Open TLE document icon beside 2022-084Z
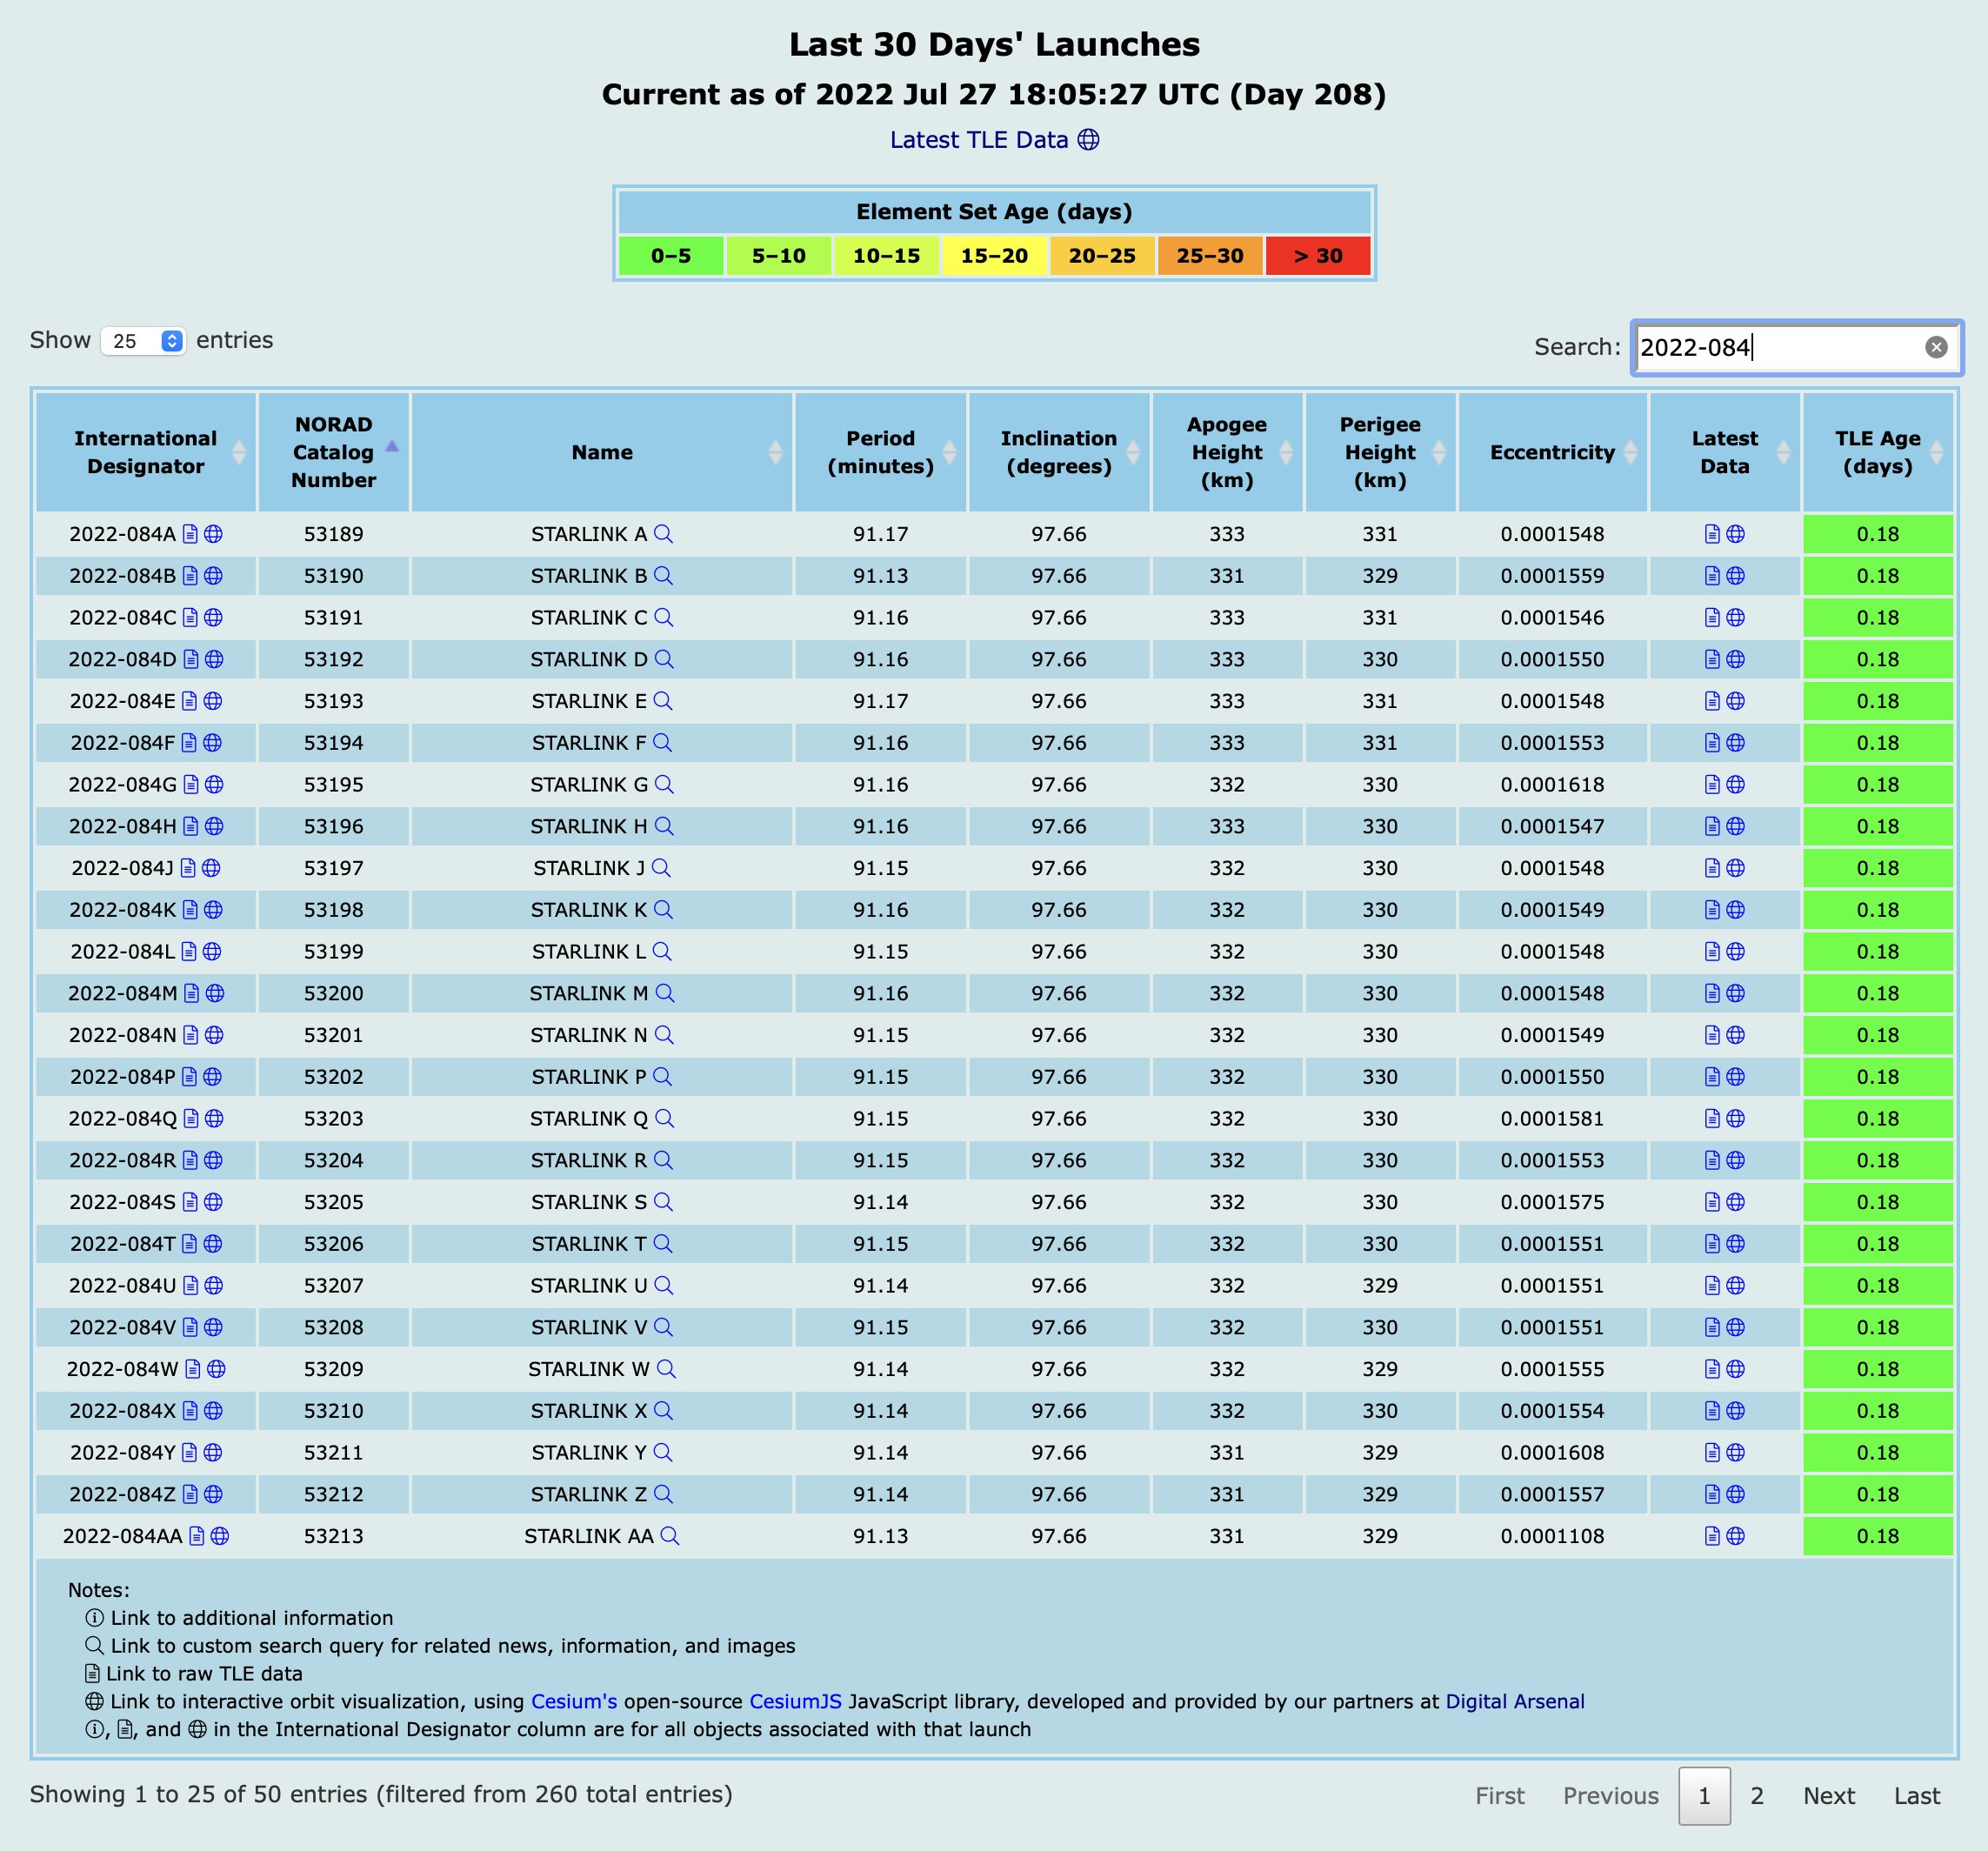The width and height of the screenshot is (1988, 1851). pyautogui.click(x=190, y=1495)
